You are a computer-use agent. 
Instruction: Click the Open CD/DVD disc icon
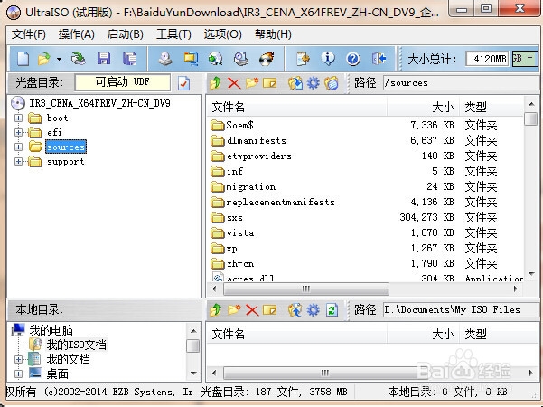point(79,59)
